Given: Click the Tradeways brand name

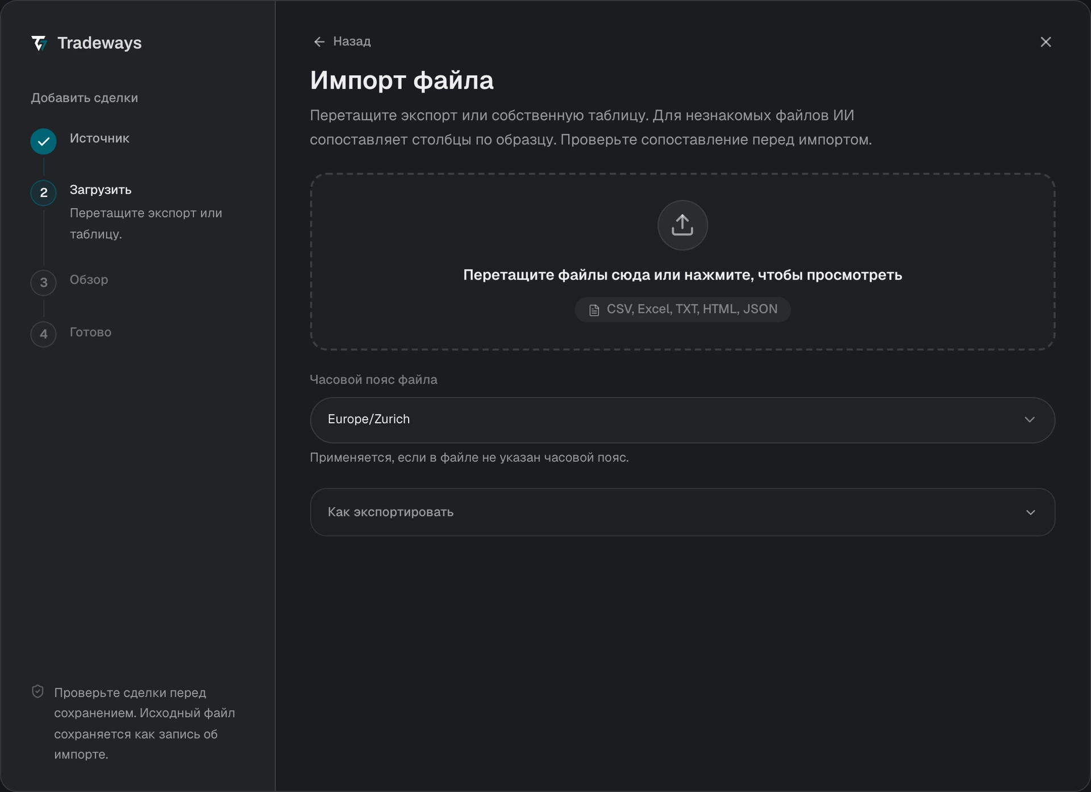Looking at the screenshot, I should pos(99,43).
